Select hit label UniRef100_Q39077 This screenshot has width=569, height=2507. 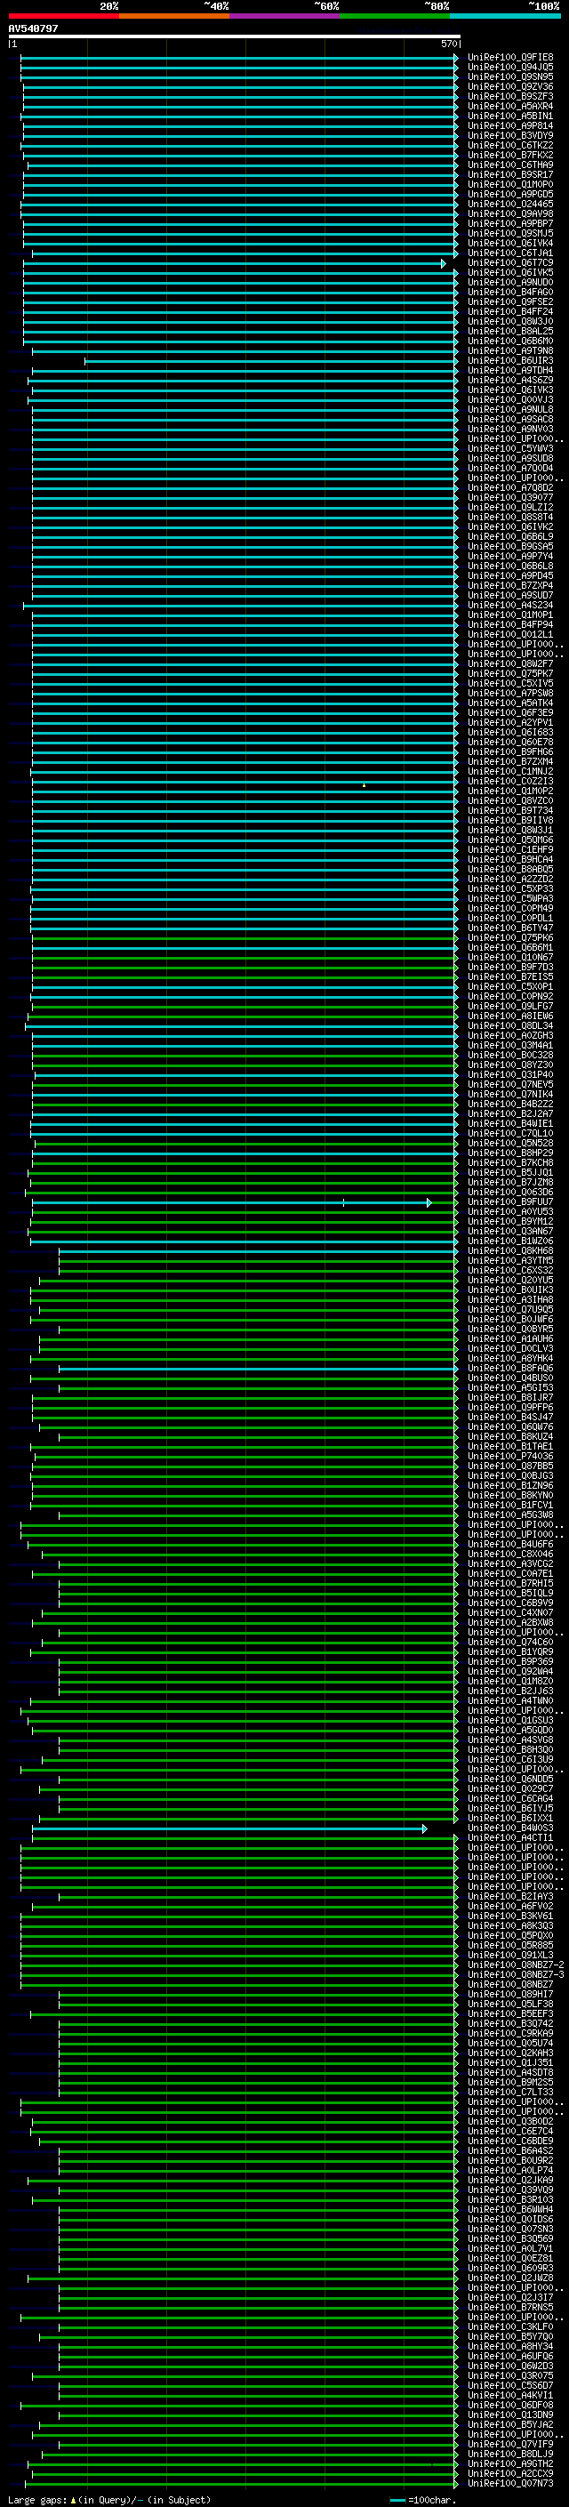510,497
